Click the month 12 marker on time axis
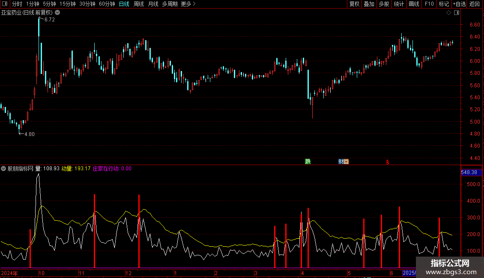Viewport: 484px width, 278px height. pyautogui.click(x=128, y=273)
